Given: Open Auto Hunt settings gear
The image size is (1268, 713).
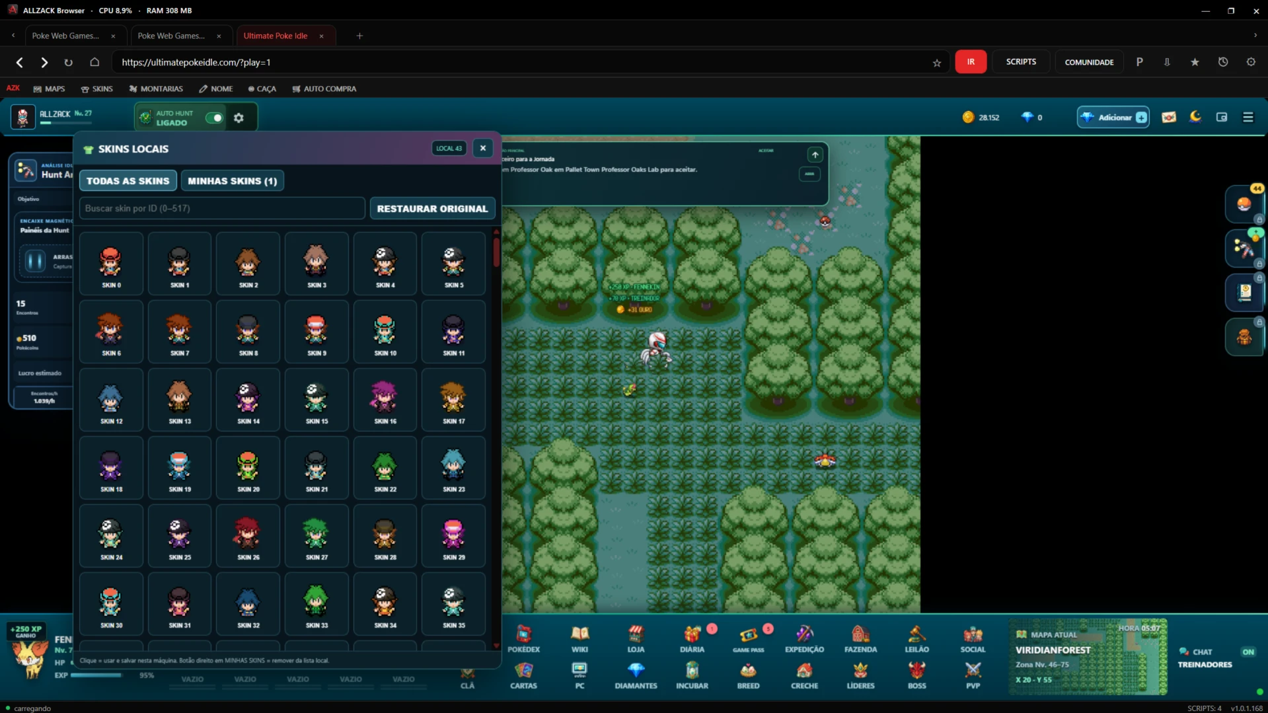Looking at the screenshot, I should pos(239,118).
